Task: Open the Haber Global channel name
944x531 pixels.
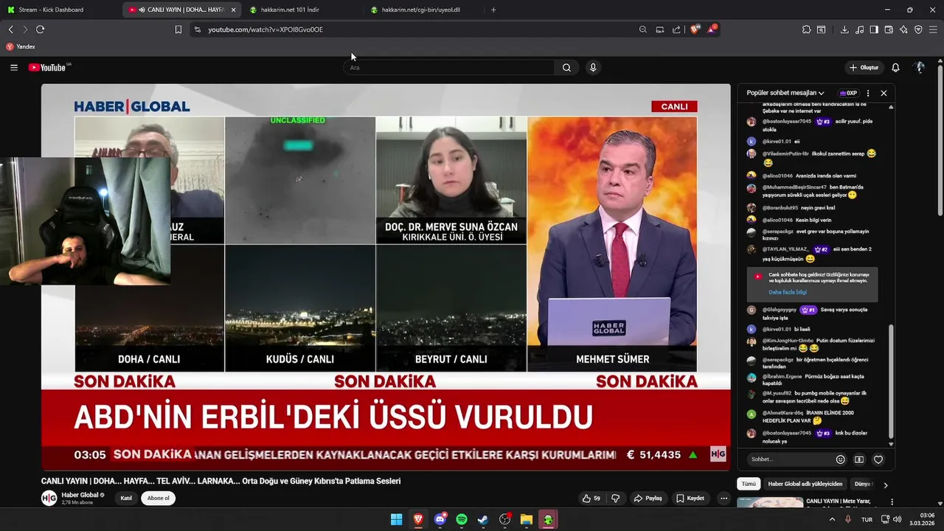Action: (80, 495)
